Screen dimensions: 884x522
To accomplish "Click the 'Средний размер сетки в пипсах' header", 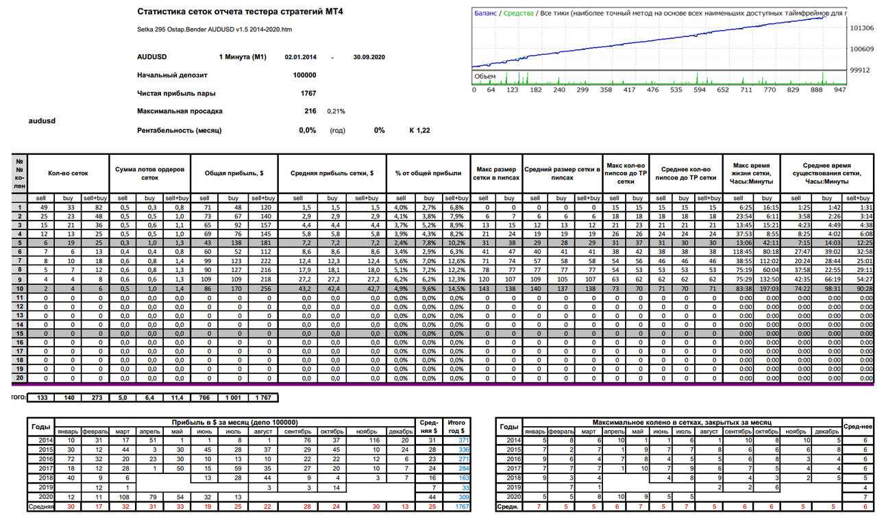I will pyautogui.click(x=563, y=173).
